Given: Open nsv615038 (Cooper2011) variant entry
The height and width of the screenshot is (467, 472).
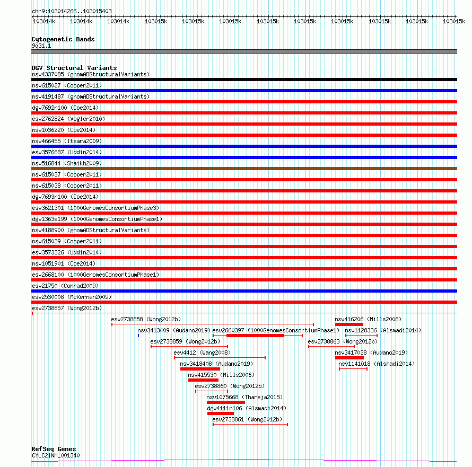Looking at the screenshot, I should pyautogui.click(x=67, y=186).
